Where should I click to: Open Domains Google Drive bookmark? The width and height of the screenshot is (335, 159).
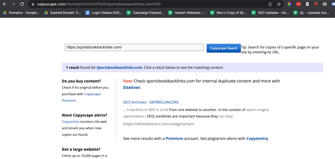coord(21,13)
